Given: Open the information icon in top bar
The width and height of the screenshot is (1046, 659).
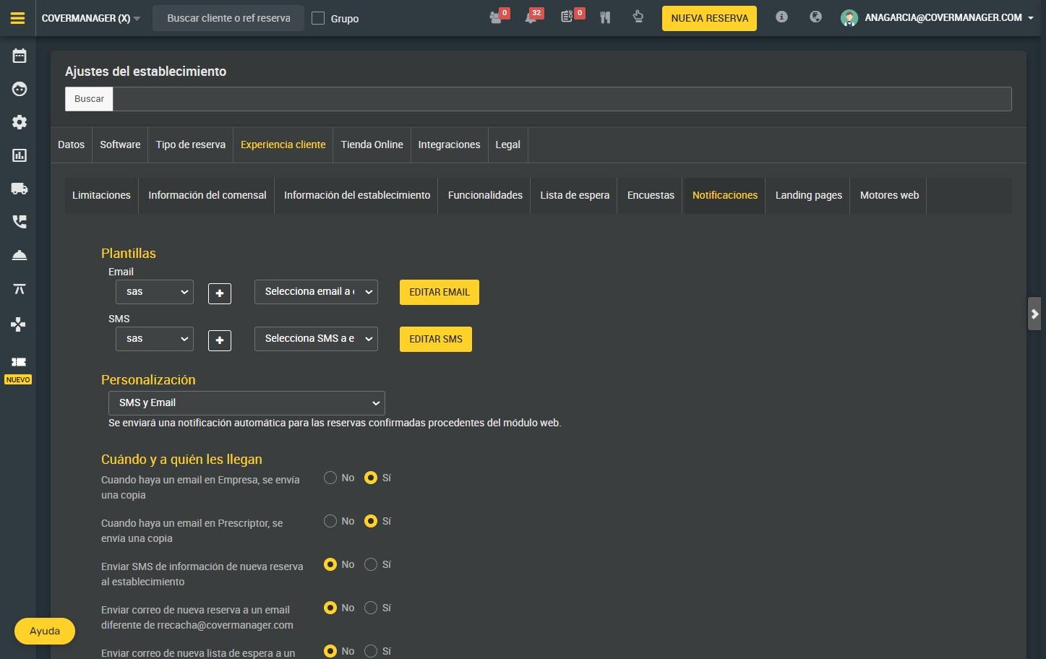Looking at the screenshot, I should tap(781, 17).
